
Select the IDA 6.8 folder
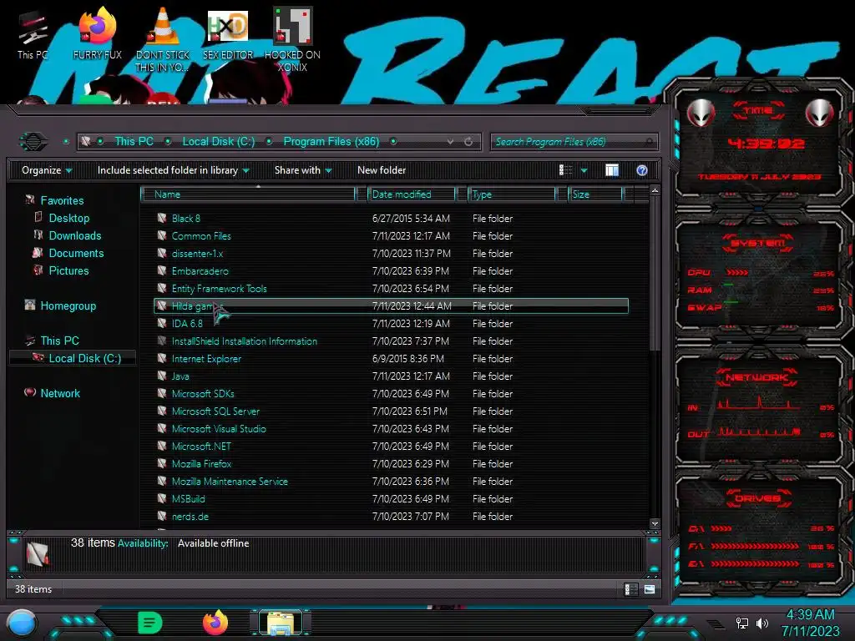pyautogui.click(x=187, y=323)
